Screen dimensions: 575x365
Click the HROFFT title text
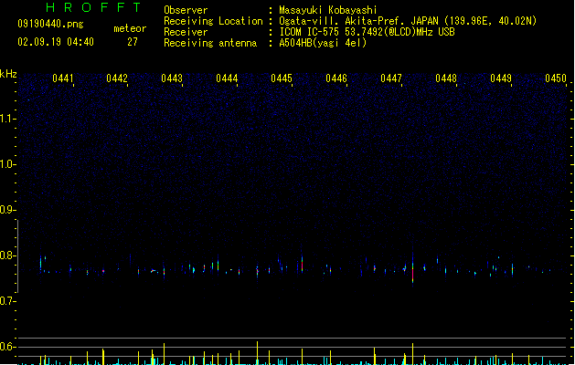click(x=94, y=7)
